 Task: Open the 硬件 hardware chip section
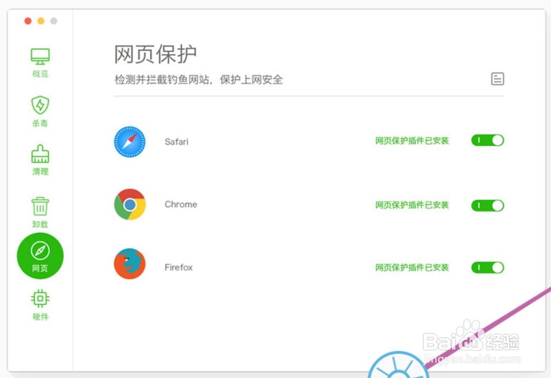pyautogui.click(x=40, y=305)
